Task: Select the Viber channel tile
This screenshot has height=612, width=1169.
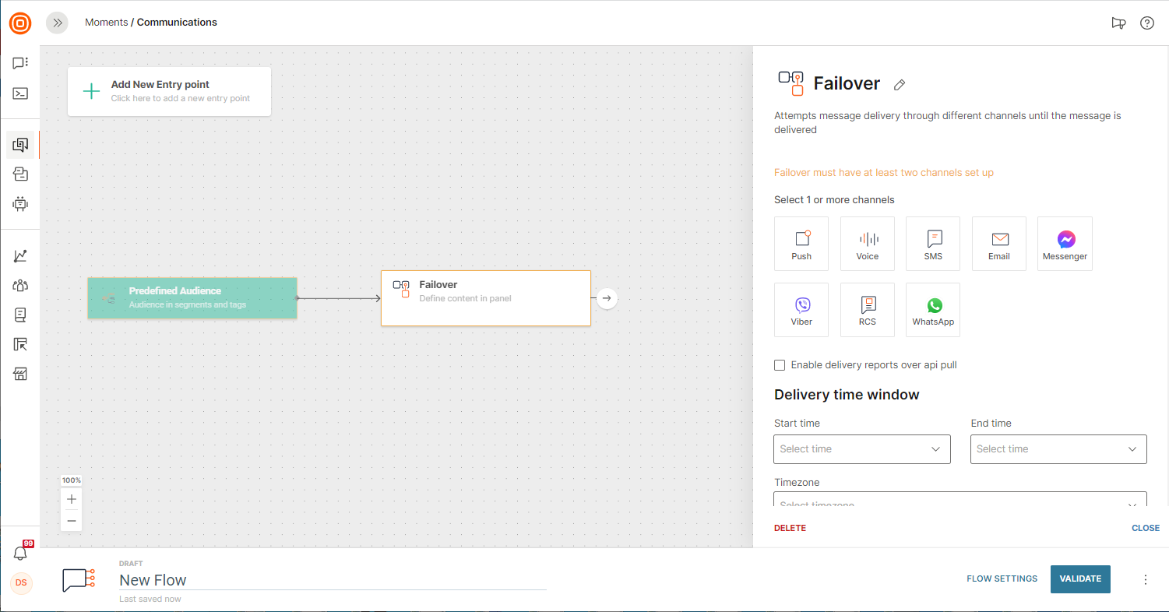Action: (801, 310)
